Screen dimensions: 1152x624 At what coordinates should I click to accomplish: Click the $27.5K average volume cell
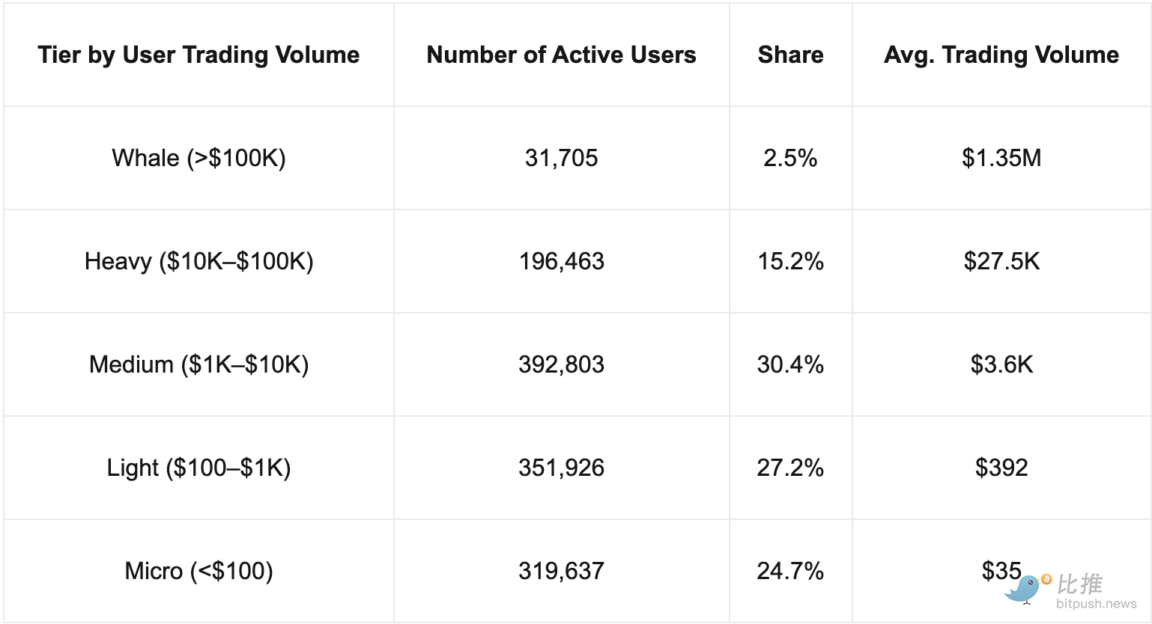(x=1001, y=261)
